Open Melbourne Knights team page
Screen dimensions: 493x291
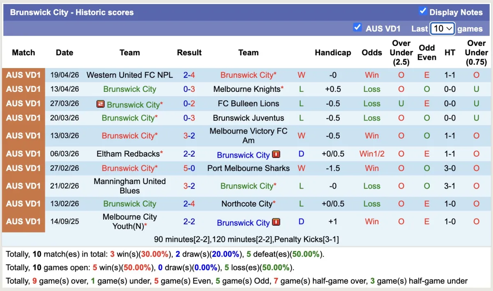pos(246,89)
